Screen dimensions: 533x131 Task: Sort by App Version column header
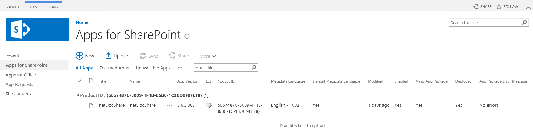point(187,81)
